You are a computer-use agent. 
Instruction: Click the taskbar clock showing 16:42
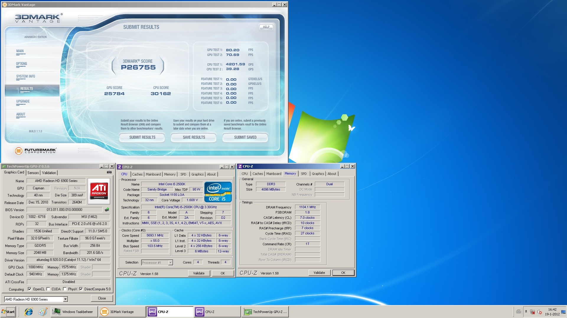[x=552, y=312]
